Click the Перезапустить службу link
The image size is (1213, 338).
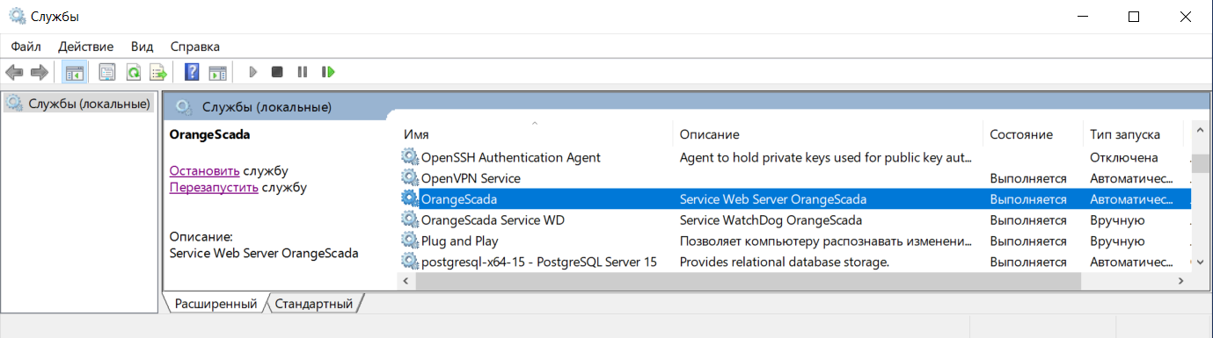(237, 187)
